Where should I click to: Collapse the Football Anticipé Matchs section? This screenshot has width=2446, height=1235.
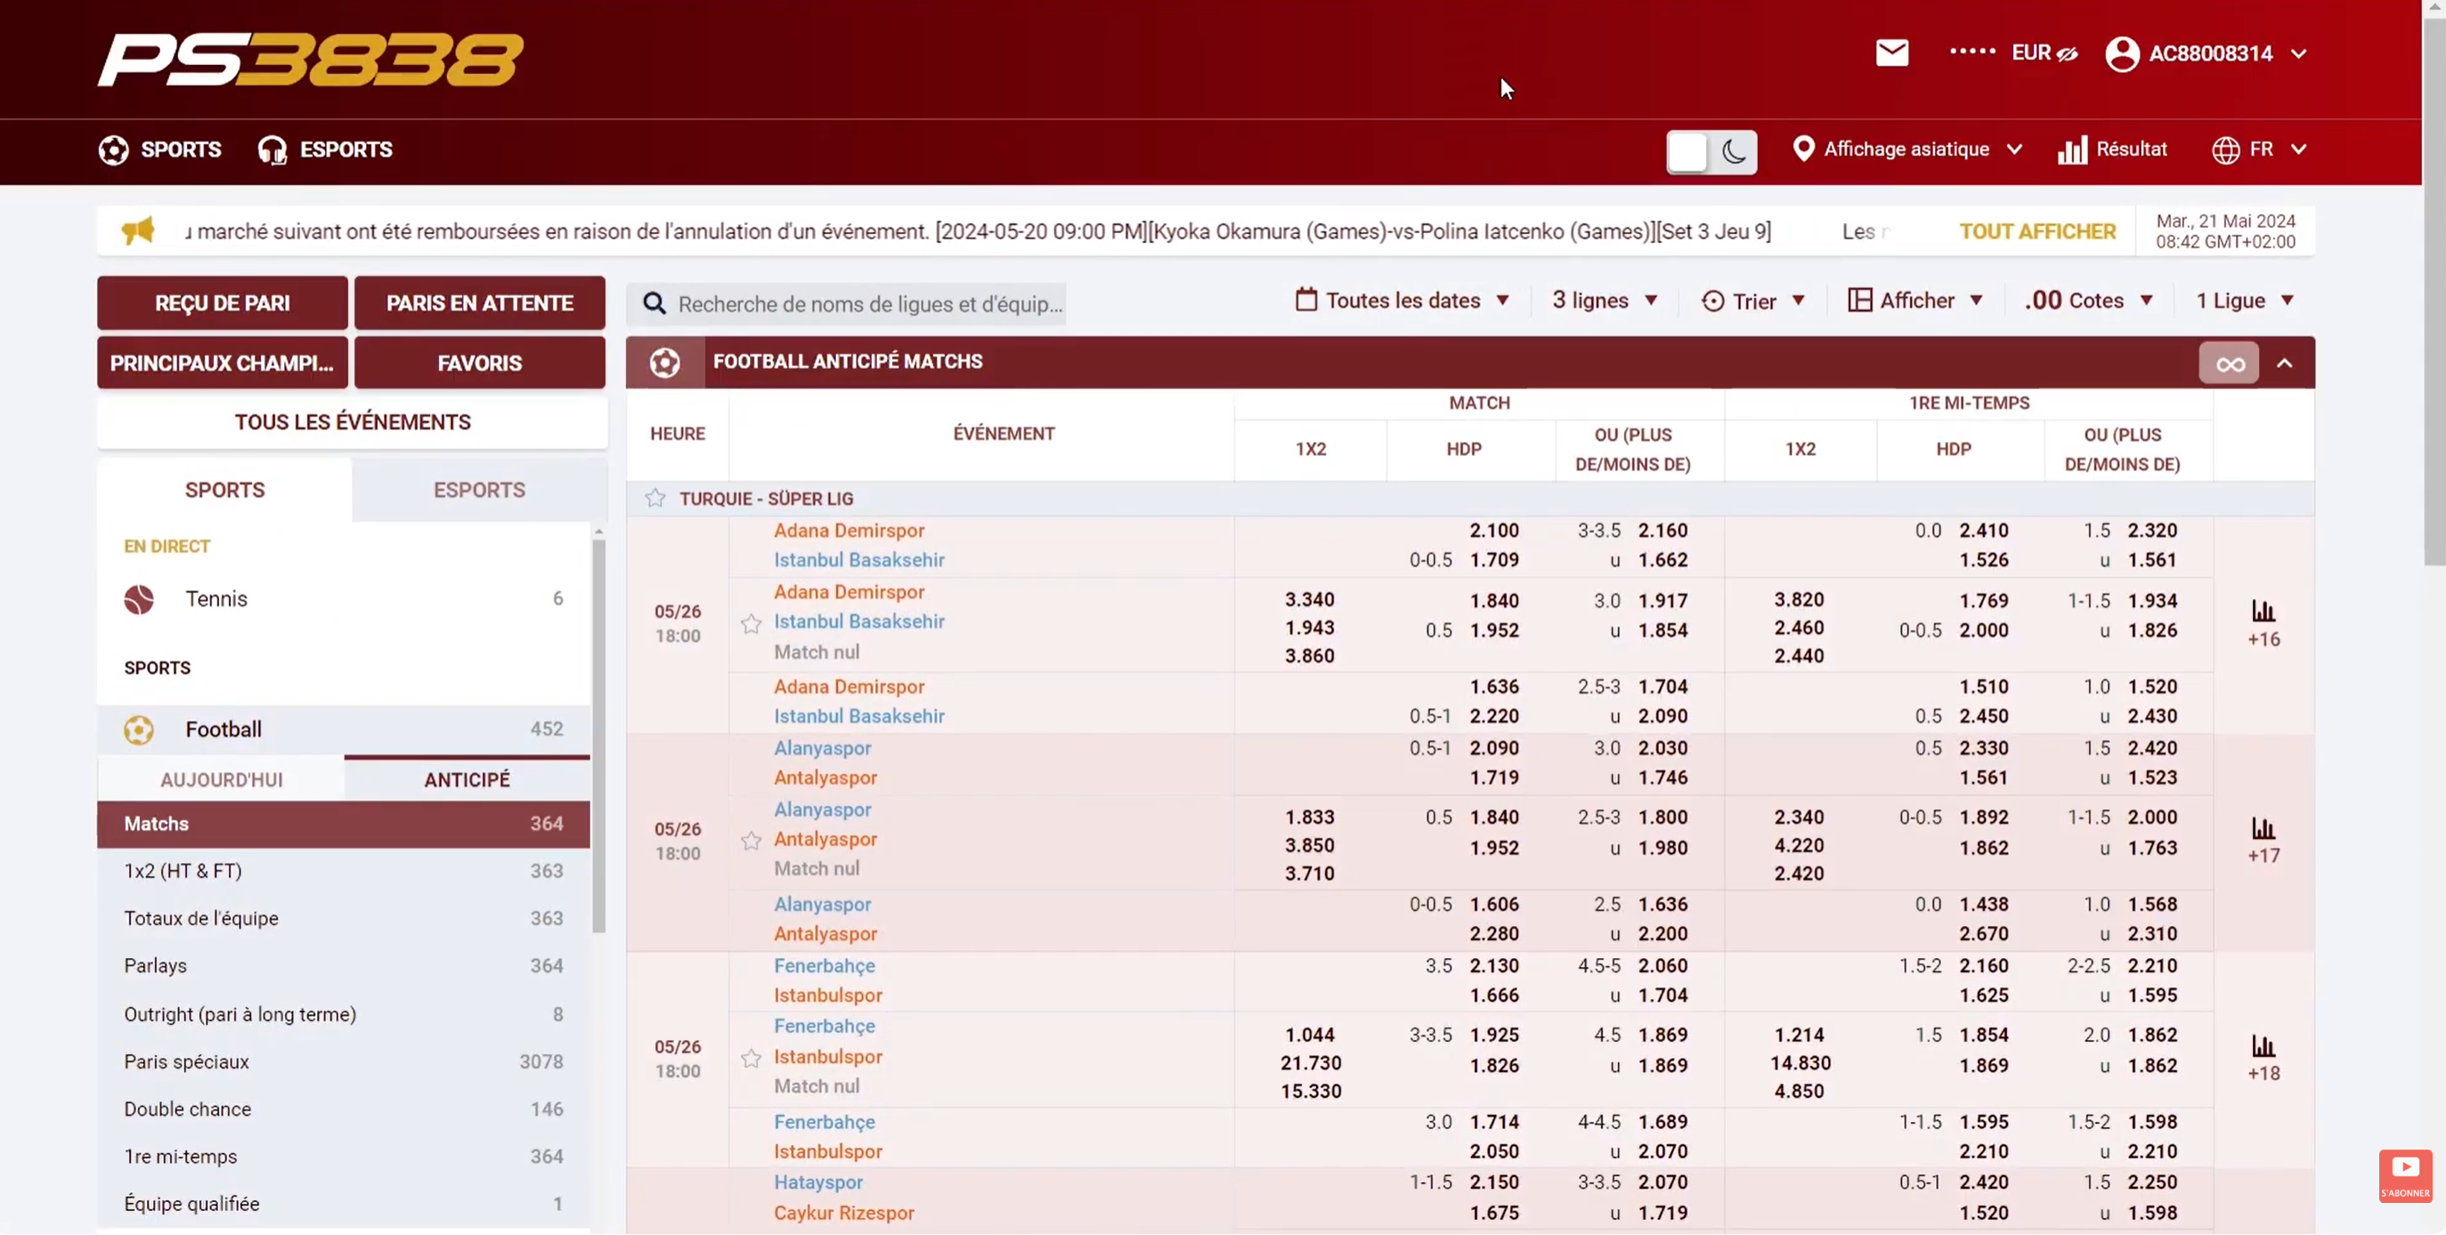coord(2285,363)
